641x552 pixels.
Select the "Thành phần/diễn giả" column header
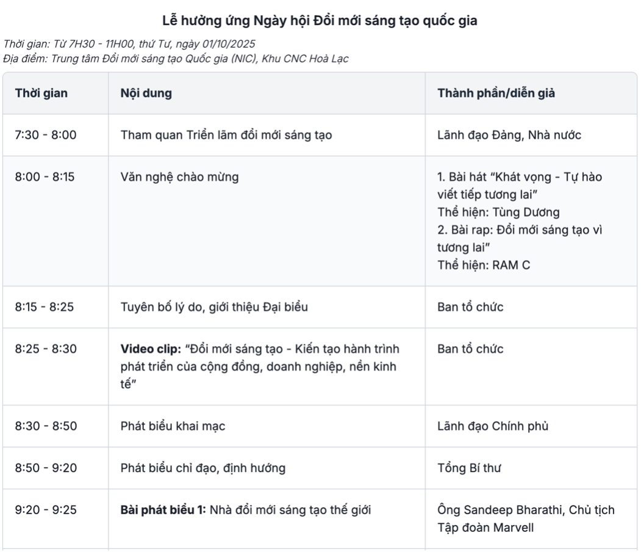(496, 93)
